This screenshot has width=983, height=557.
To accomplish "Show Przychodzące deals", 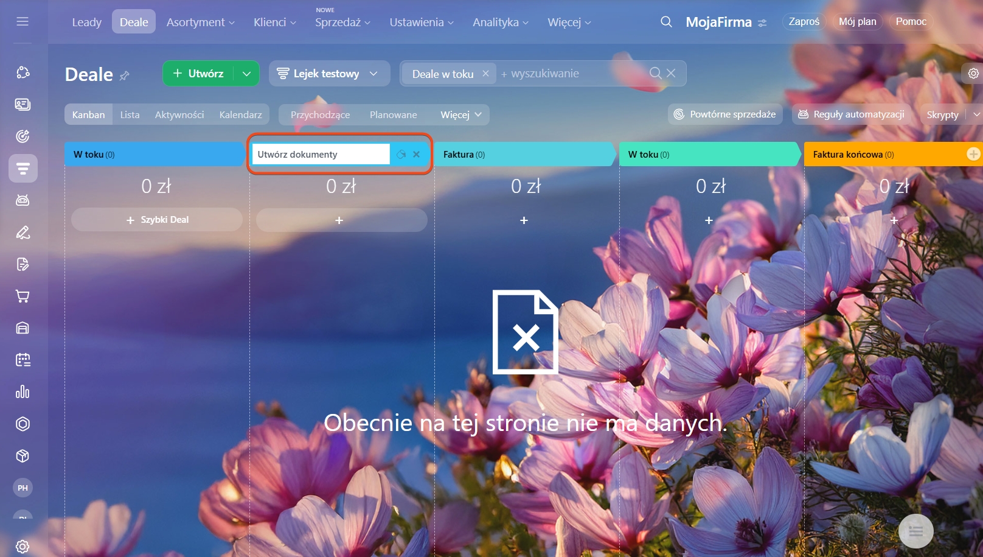I will pos(321,114).
